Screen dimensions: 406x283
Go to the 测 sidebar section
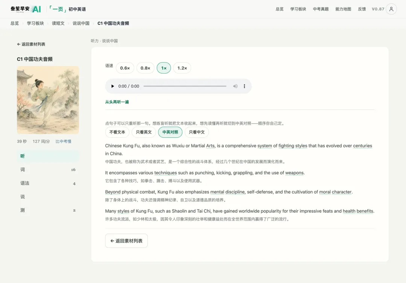point(48,210)
